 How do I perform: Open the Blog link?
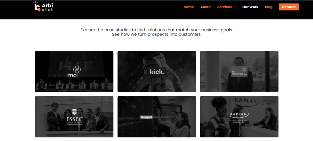(269, 7)
